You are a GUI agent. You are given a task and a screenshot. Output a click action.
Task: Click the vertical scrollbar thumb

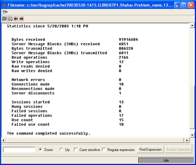[x=192, y=108]
